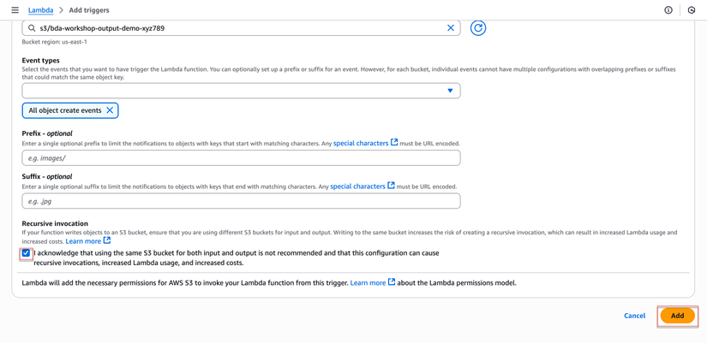Refresh the S3 bucket list

click(x=478, y=28)
